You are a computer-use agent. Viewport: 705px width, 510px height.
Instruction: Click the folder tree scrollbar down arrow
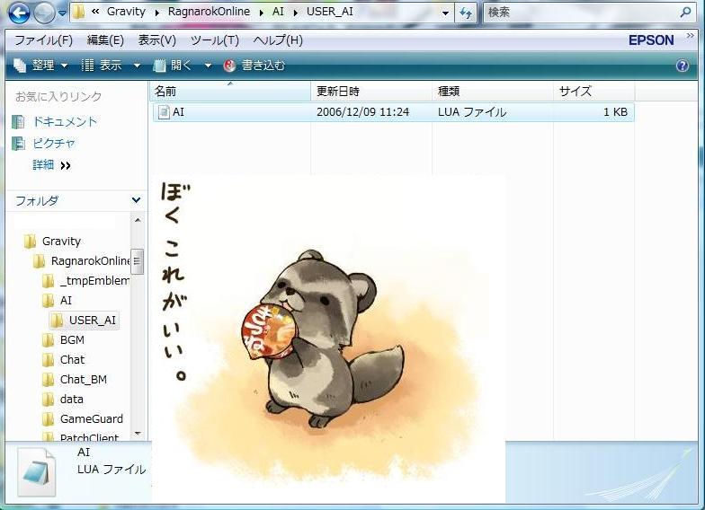click(x=138, y=434)
